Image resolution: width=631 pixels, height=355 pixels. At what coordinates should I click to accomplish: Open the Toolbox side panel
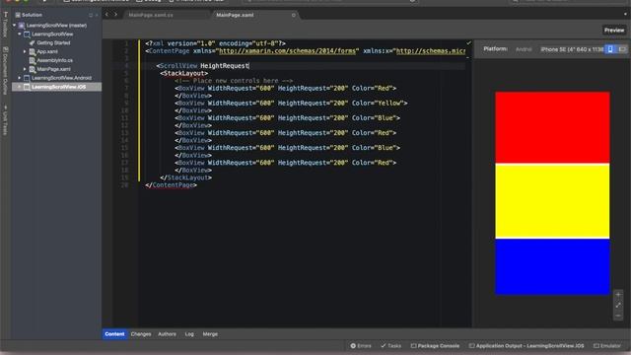pos(5,24)
